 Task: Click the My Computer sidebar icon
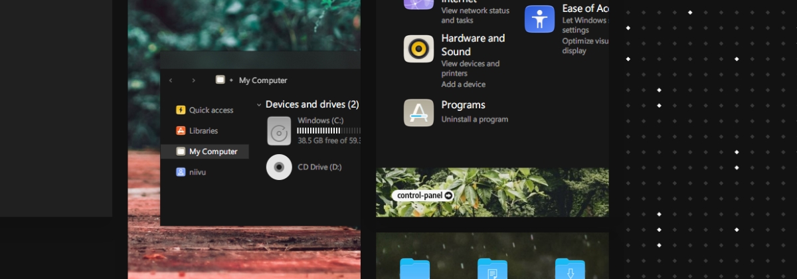tap(181, 151)
